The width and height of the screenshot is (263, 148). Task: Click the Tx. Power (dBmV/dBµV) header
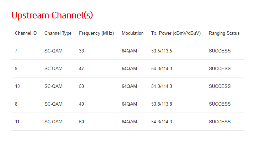coord(176,33)
